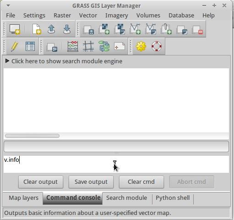The width and height of the screenshot is (234, 220).
Task: Remove selected map layer red minus icon
Action: tap(197, 29)
